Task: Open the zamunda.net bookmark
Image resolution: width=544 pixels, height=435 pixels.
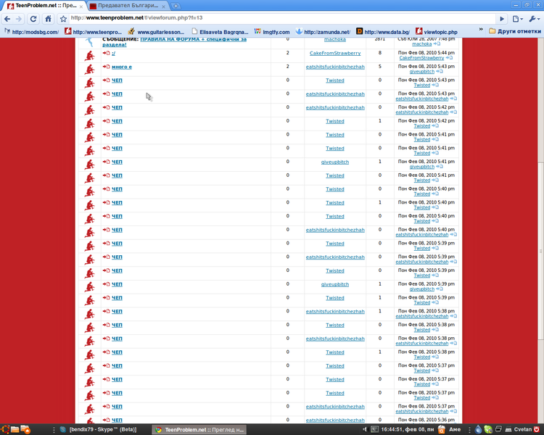Action: [323, 32]
